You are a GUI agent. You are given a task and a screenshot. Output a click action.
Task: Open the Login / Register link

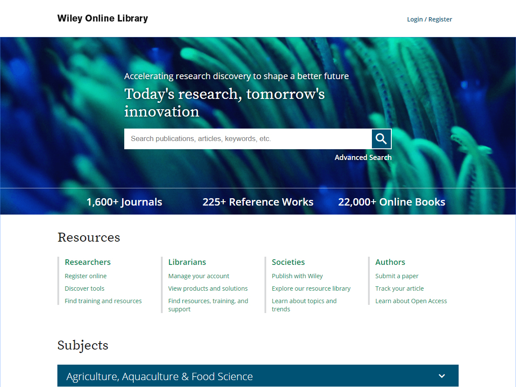pos(429,19)
